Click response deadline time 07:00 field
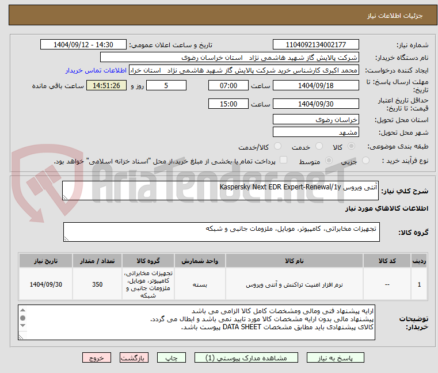Screen dimensions: 438x373 coord(228,86)
